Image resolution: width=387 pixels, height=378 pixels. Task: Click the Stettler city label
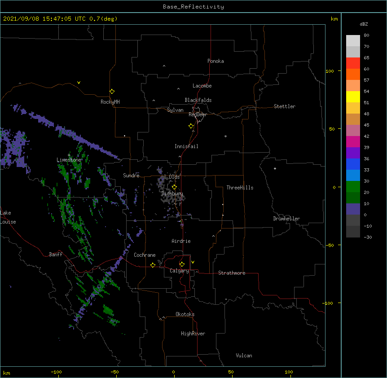285,106
